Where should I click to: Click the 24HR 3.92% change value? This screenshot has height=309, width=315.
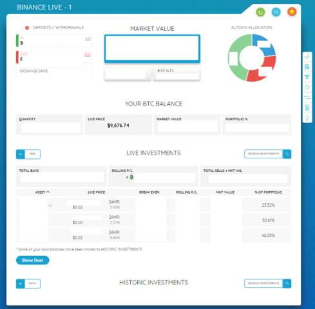coord(115,207)
